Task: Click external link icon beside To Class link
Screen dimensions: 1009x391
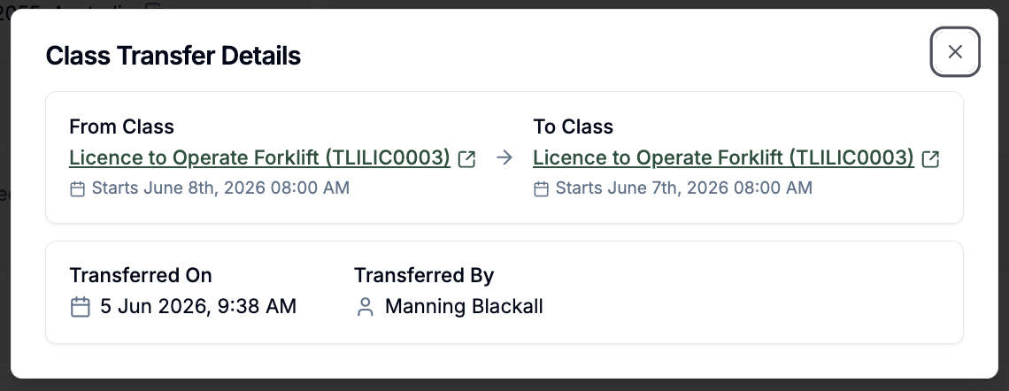Action: pos(930,159)
